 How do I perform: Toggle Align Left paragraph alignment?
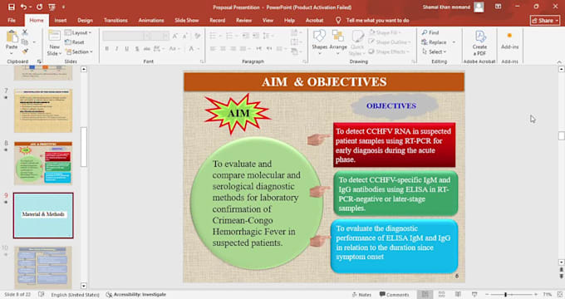coord(213,49)
